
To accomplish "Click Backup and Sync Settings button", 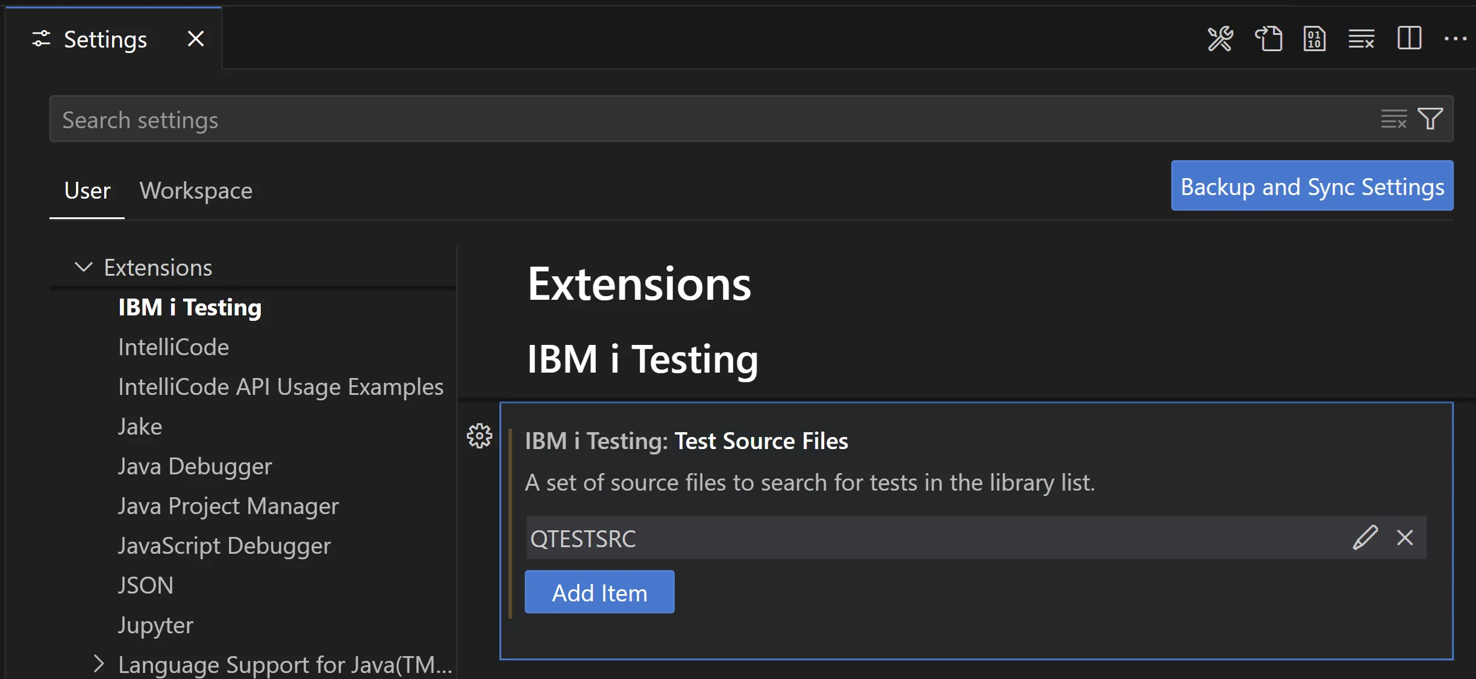I will (1312, 186).
